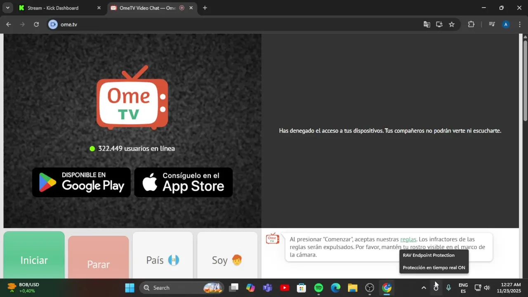Close the Kick Dashboard tab
528x297 pixels.
click(x=99, y=8)
